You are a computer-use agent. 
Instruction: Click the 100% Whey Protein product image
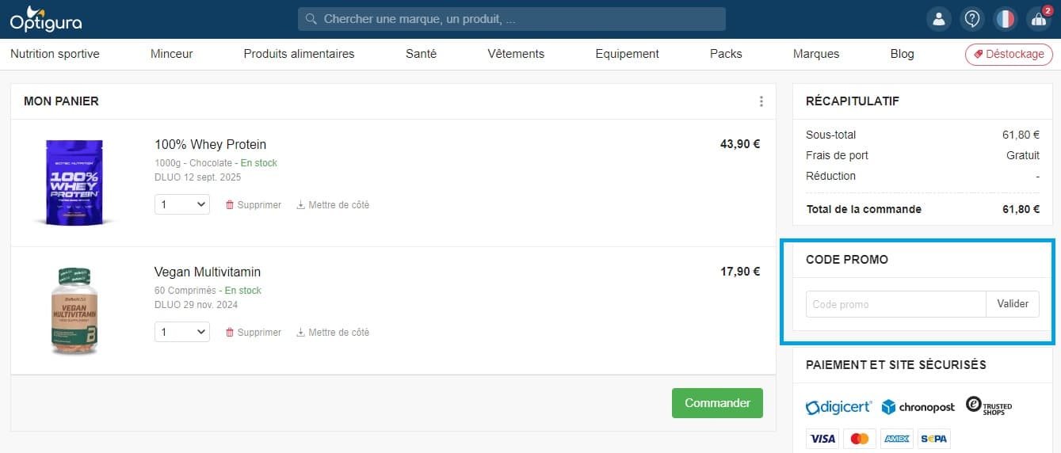pyautogui.click(x=74, y=182)
